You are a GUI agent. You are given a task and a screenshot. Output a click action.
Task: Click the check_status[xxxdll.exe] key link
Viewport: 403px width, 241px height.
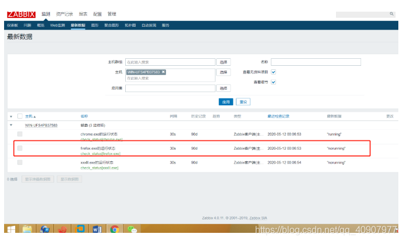100,168
